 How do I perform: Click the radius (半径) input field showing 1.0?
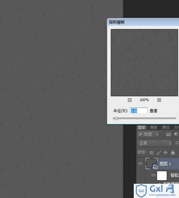(x=138, y=111)
